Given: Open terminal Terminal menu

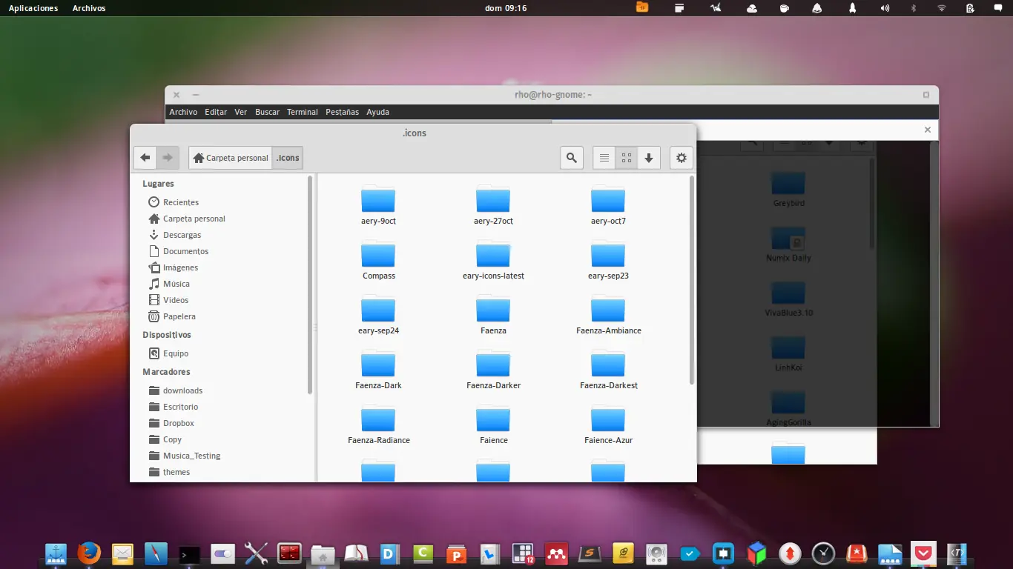Looking at the screenshot, I should click(303, 112).
